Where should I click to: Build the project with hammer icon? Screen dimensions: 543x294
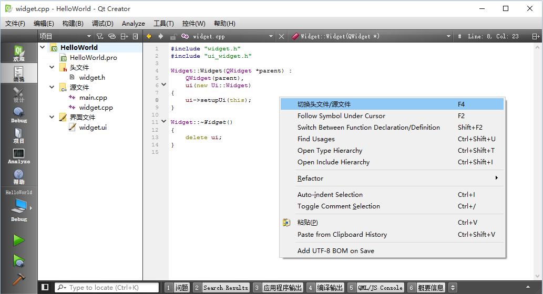(x=19, y=279)
